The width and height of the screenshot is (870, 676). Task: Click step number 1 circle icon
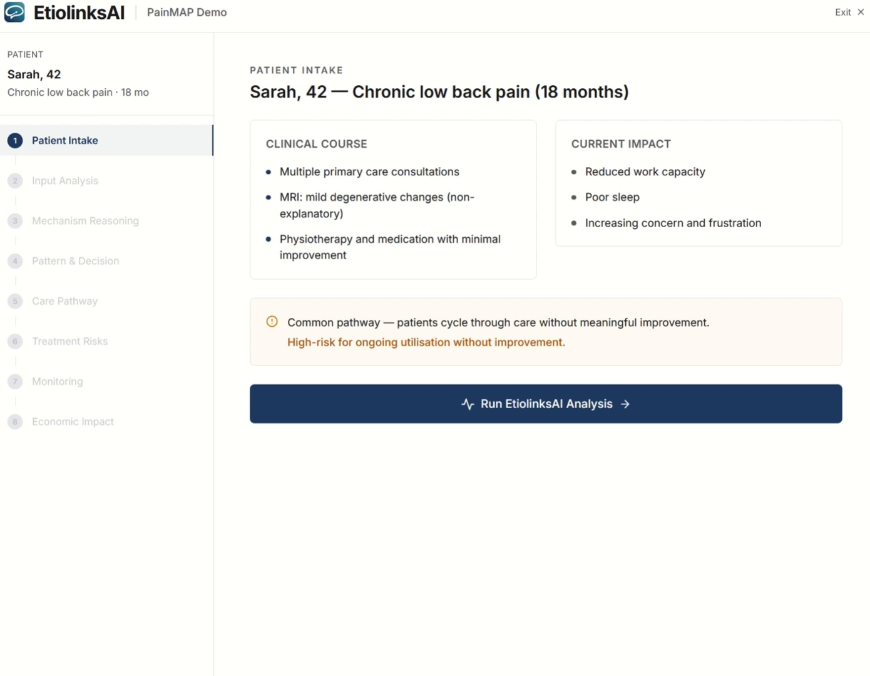(x=15, y=141)
